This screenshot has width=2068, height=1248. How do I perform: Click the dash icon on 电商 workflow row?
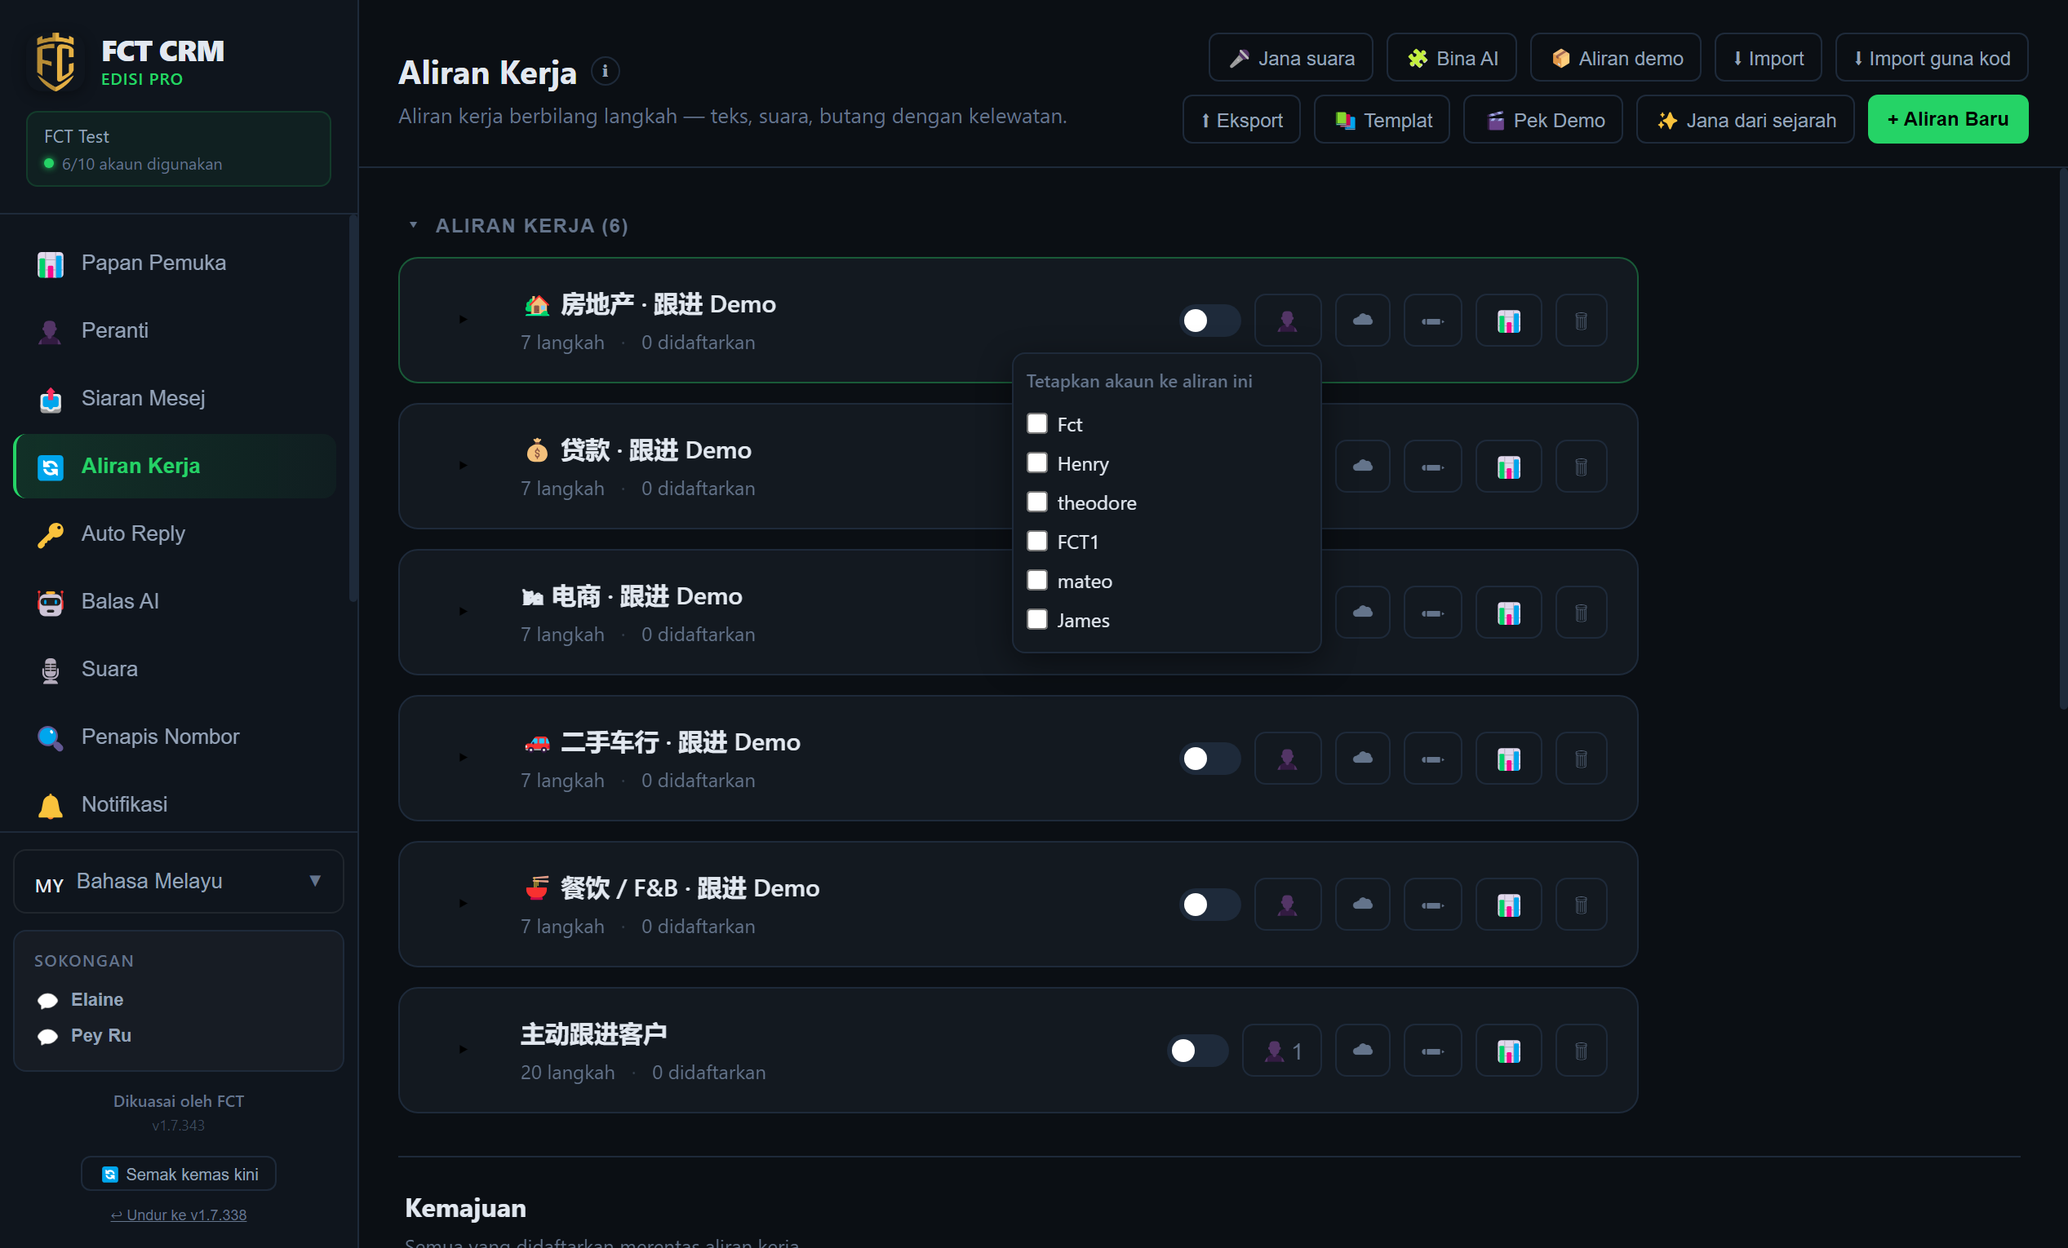tap(1431, 613)
